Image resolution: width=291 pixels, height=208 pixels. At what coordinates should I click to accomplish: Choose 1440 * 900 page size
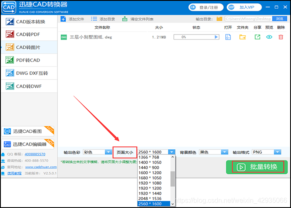[154, 168]
